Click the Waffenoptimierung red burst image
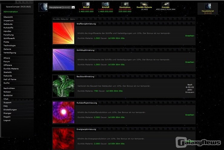Screen dimensions: 224x150 coord(64,34)
